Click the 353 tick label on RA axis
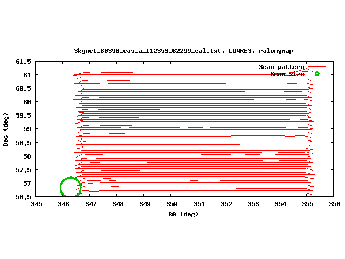Viewport: 345px width, 259px height. (x=253, y=204)
